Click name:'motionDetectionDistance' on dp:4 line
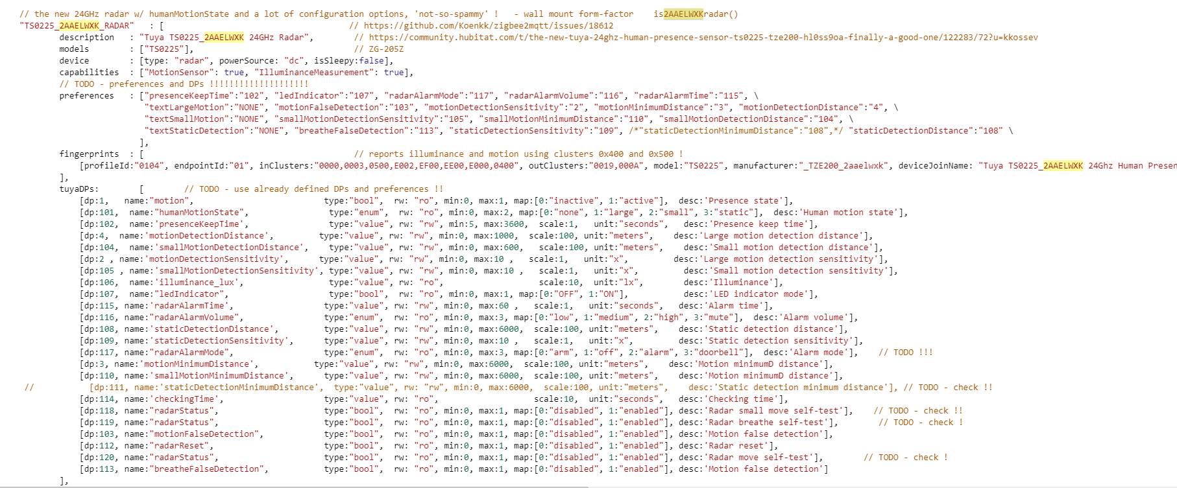The height and width of the screenshot is (488, 1177). 194,236
